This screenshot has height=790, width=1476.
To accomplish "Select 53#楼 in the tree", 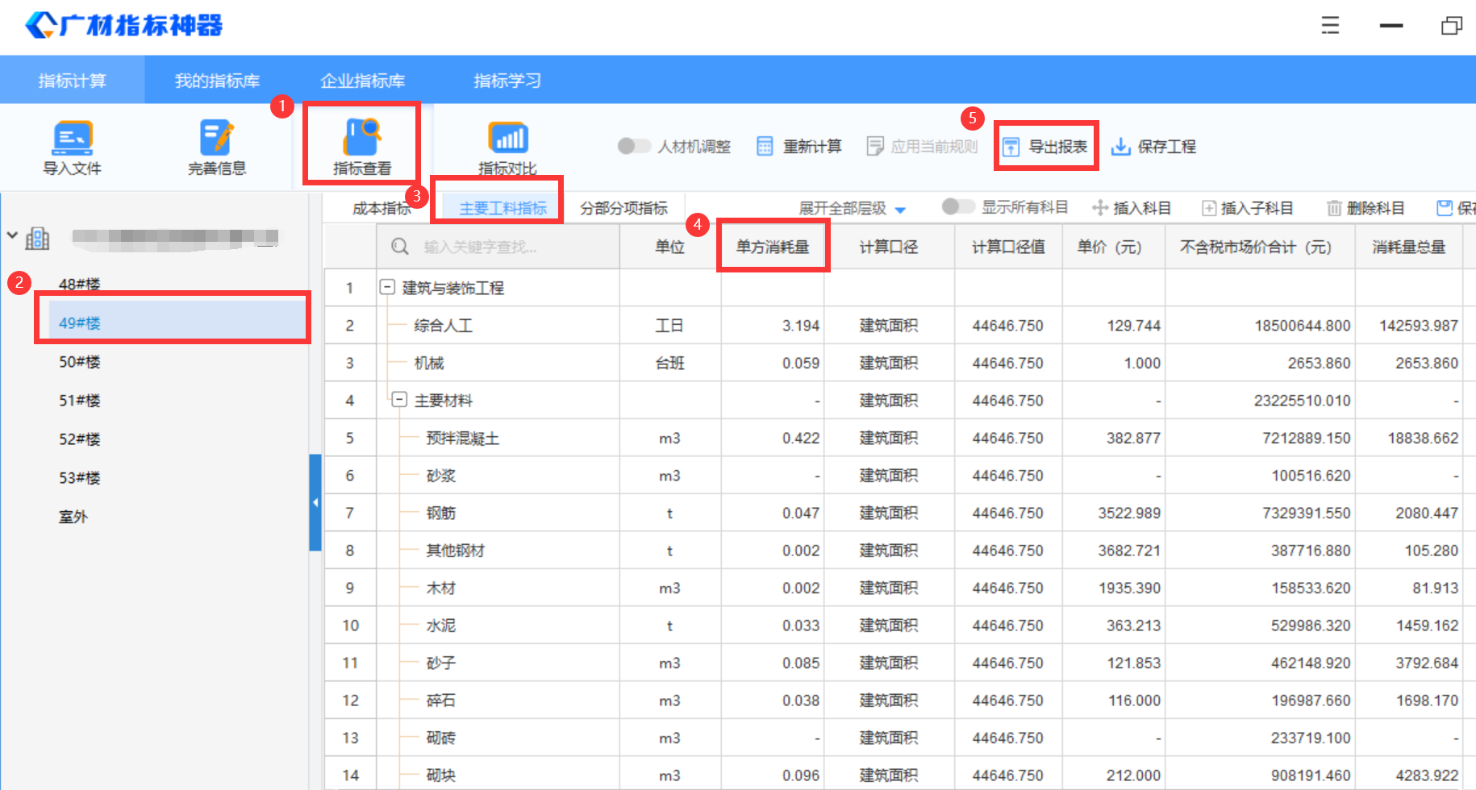I will pos(80,477).
